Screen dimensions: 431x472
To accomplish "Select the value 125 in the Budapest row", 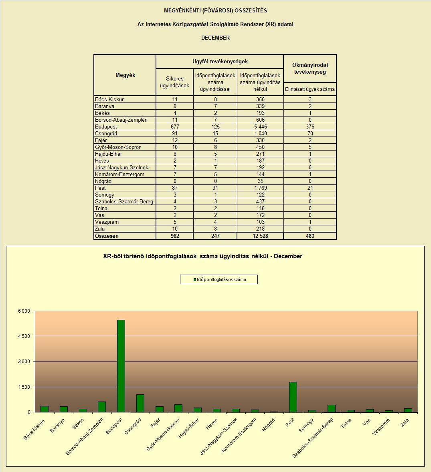I will [215, 127].
